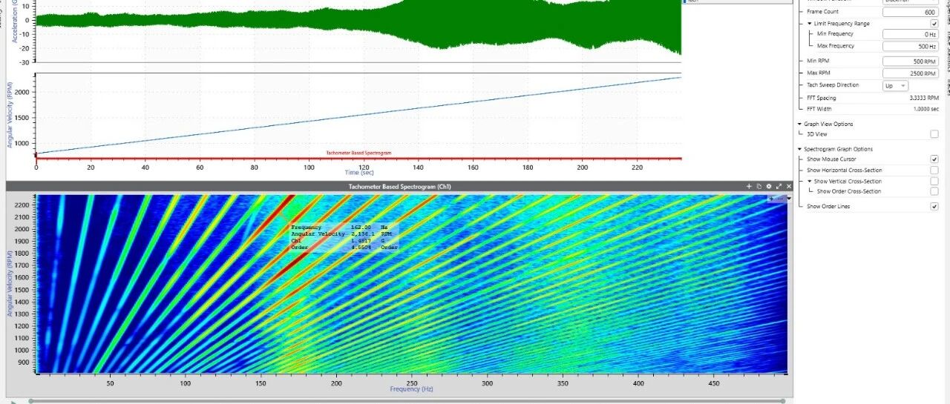This screenshot has width=950, height=404.
Task: Open the dropdown arrow beside the spectrogram legend
Action: [x=789, y=199]
